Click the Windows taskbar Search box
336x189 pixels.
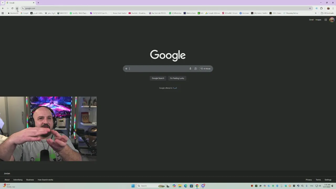[x=151, y=186]
